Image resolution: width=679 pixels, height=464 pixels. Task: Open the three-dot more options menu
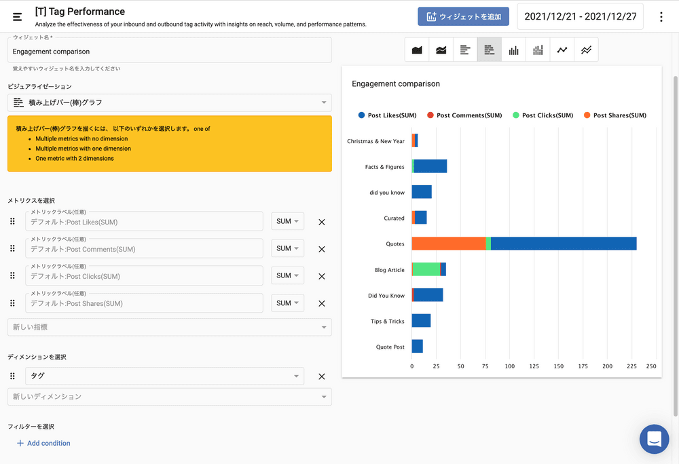[x=661, y=17]
